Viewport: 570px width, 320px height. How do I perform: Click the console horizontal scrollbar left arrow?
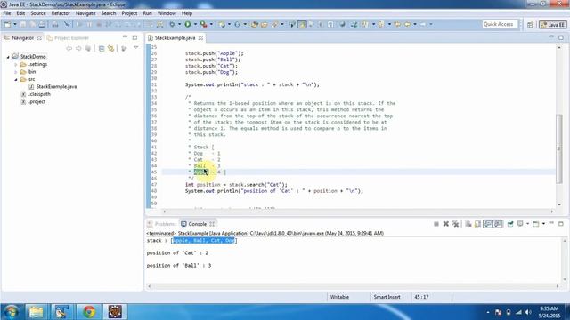[x=149, y=286]
